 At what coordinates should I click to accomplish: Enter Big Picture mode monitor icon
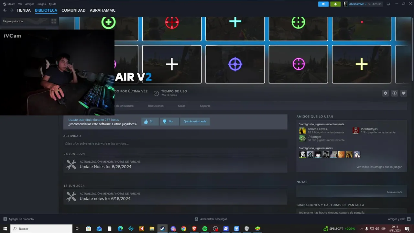(388, 4)
